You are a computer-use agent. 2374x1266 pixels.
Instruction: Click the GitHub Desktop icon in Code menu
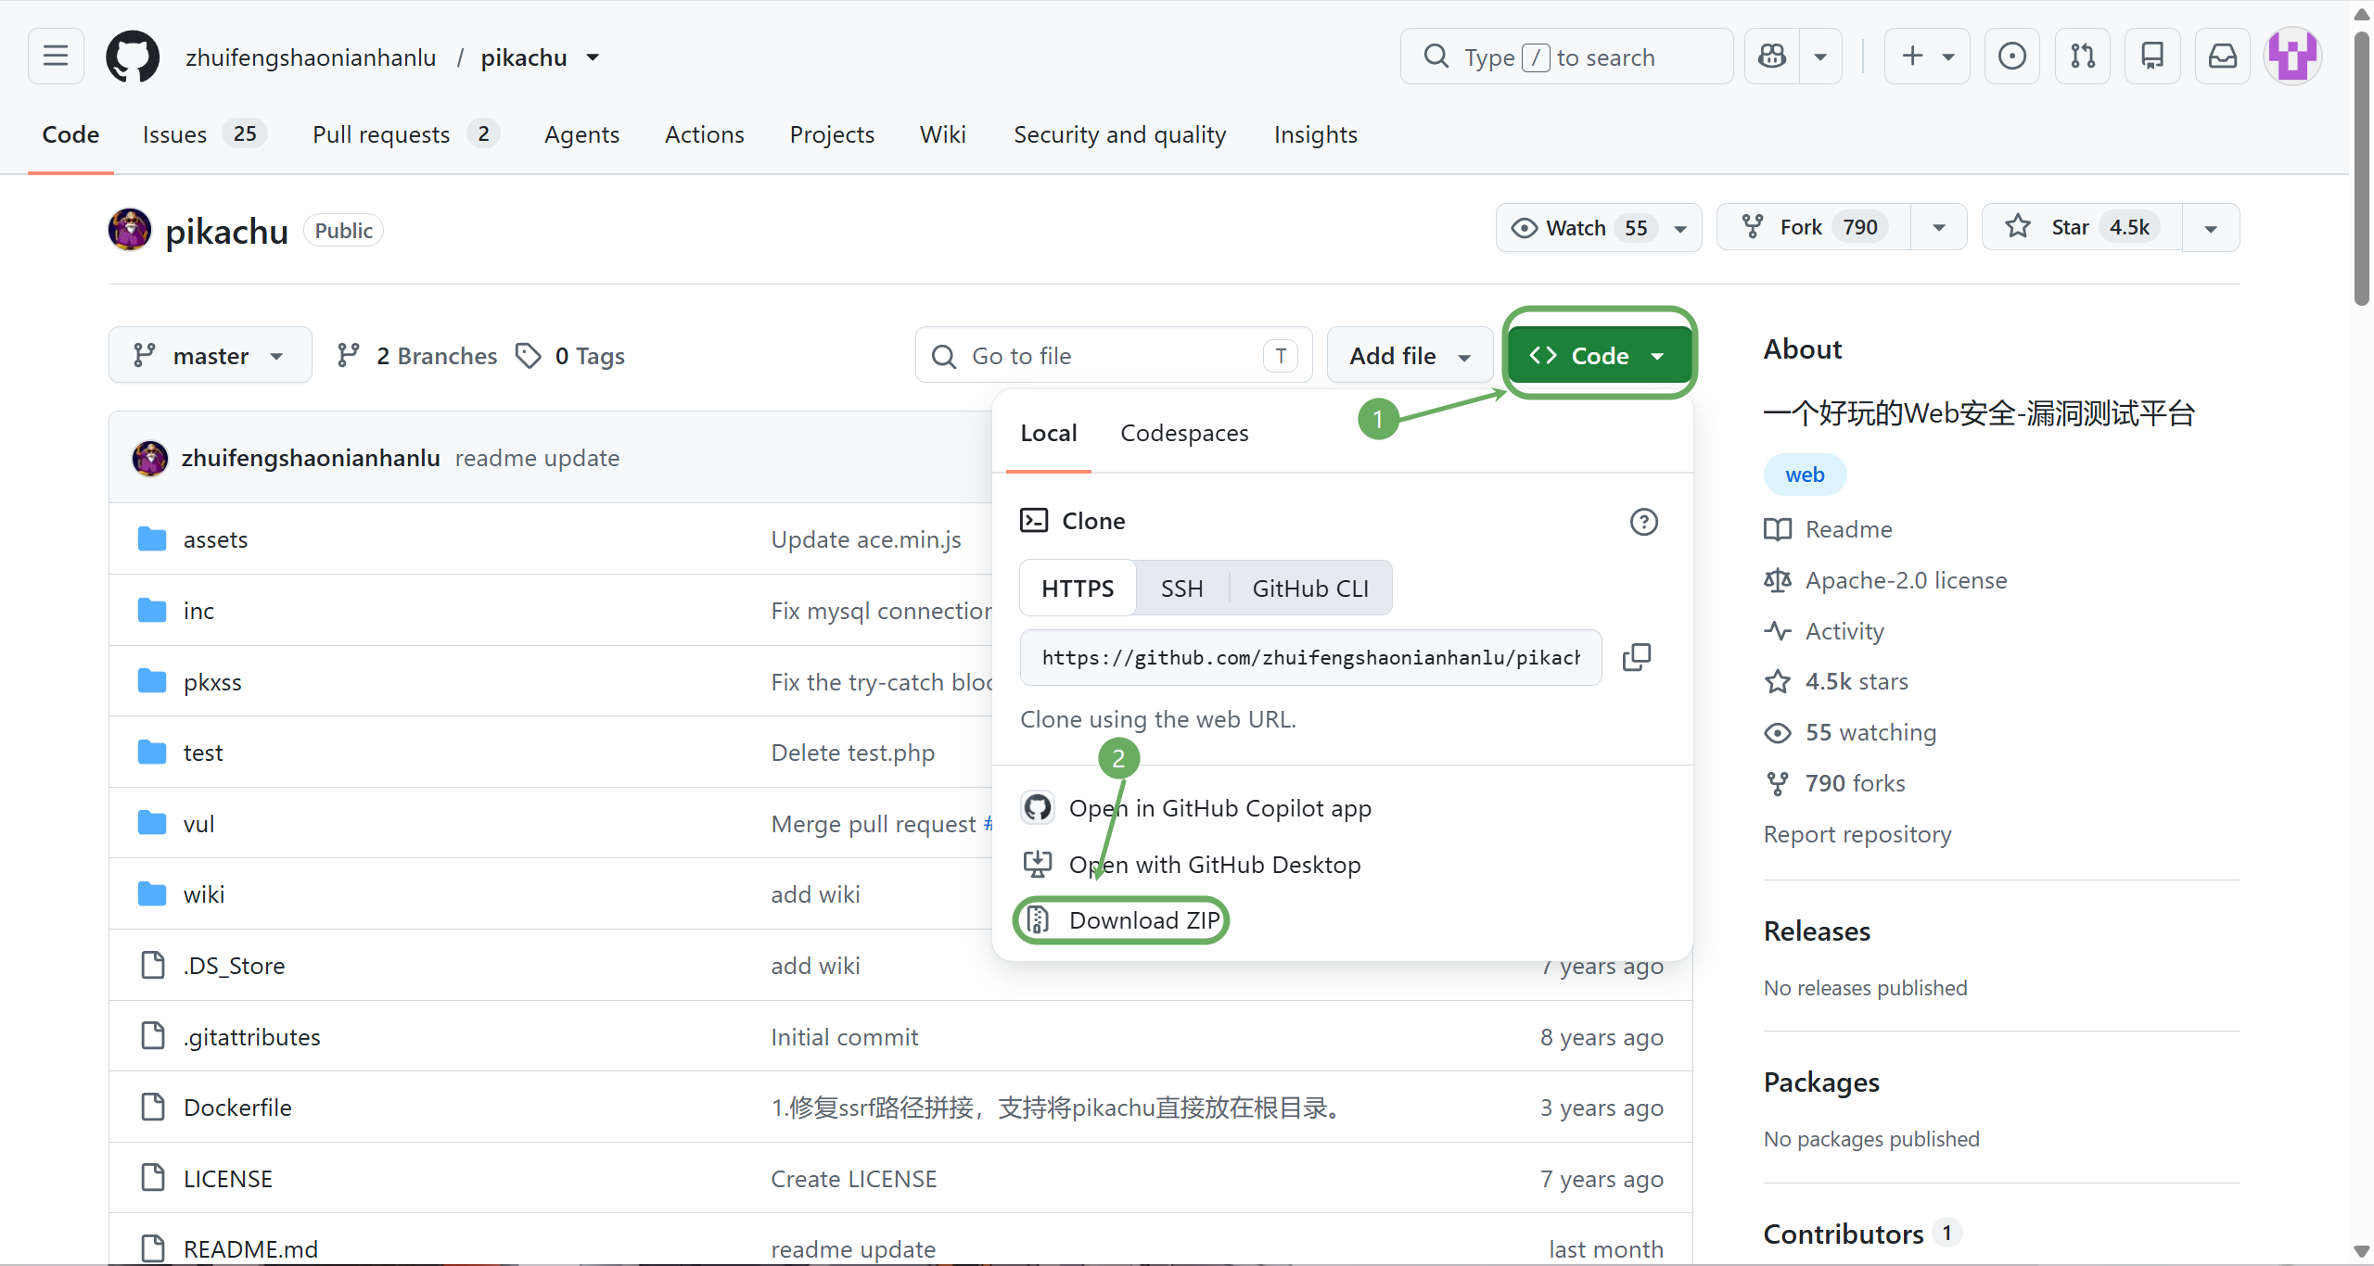pyautogui.click(x=1038, y=864)
